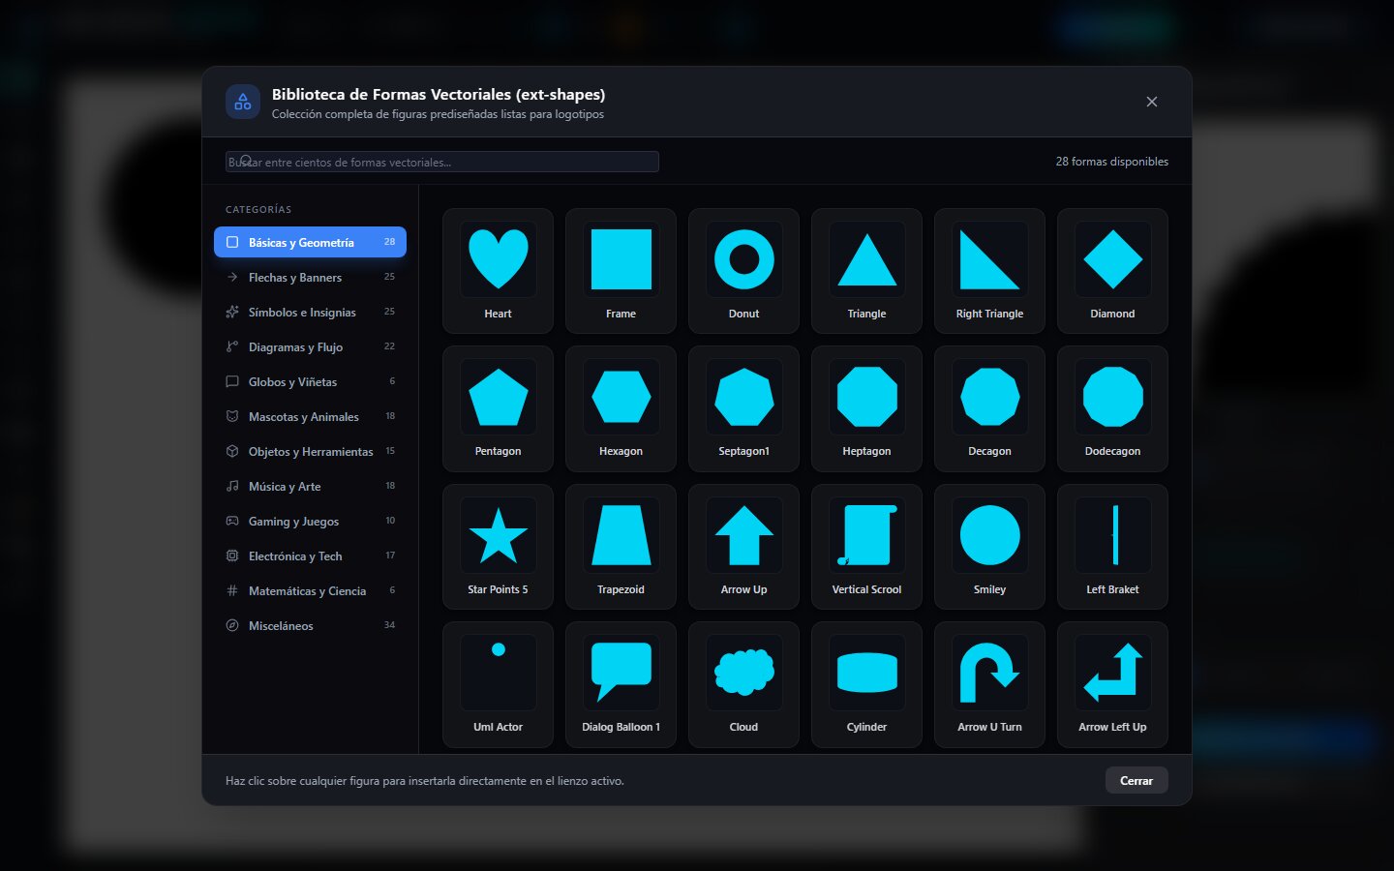The width and height of the screenshot is (1394, 871).
Task: Switch to Símbolos e Insignias category
Action: [310, 312]
